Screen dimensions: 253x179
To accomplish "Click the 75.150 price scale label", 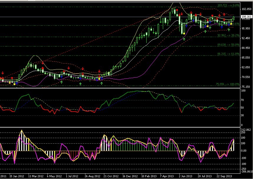I will point(246,87).
